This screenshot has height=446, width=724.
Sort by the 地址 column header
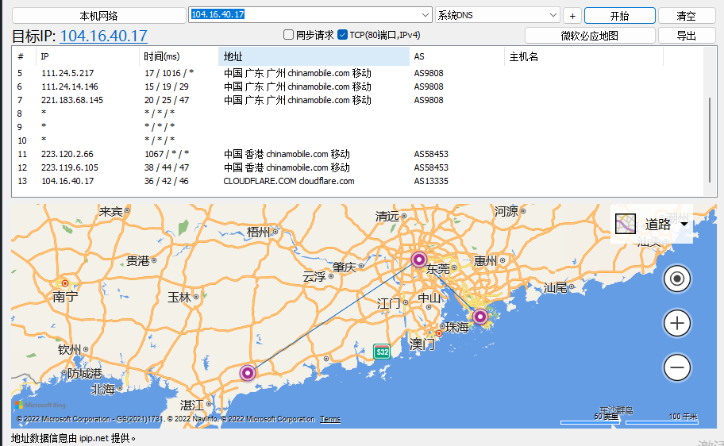[314, 56]
